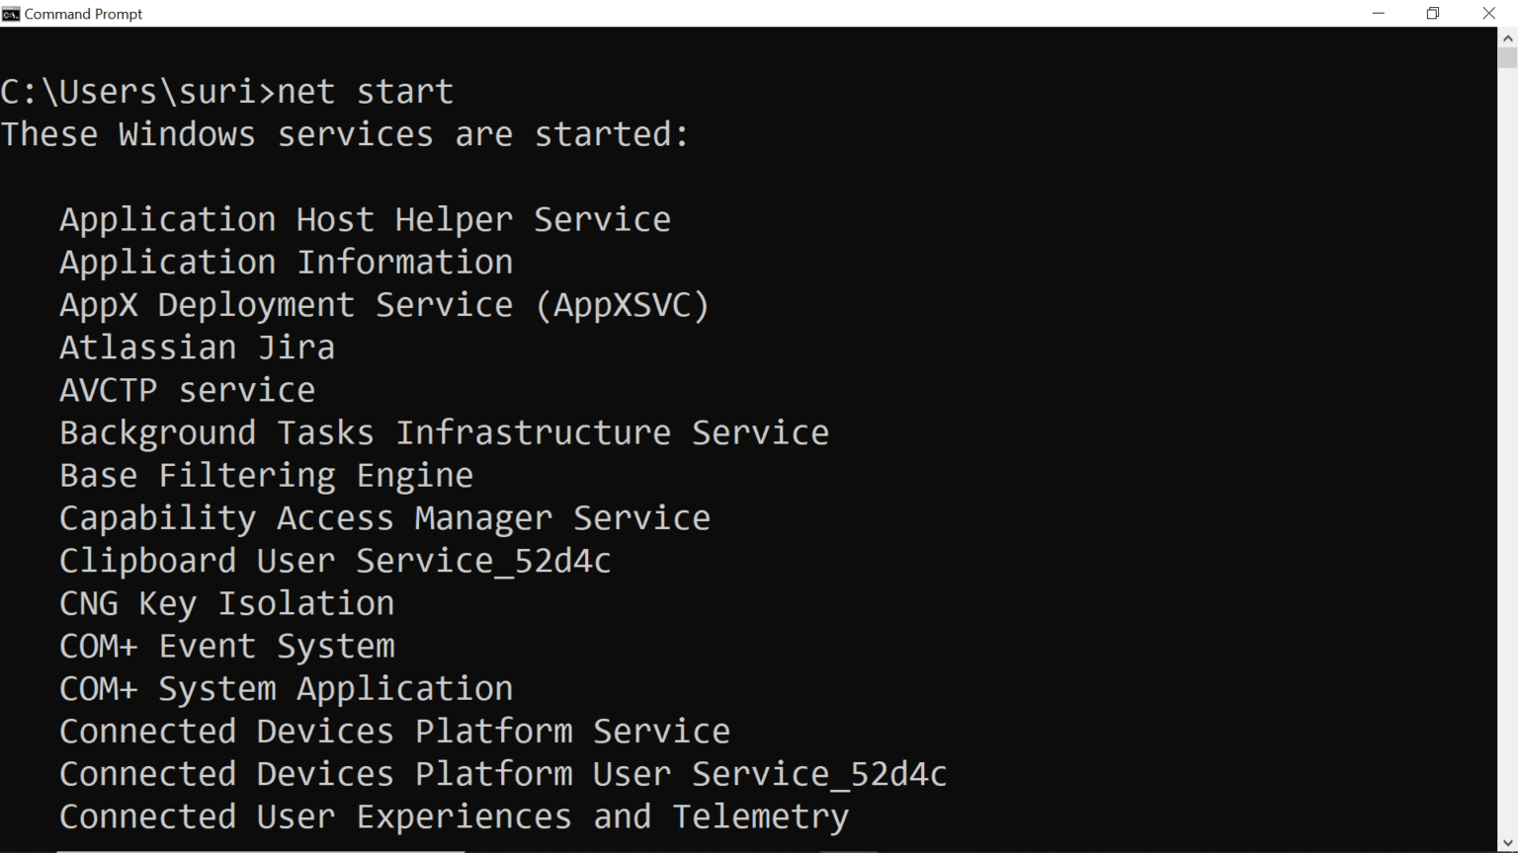The height and width of the screenshot is (853, 1518).
Task: Click the Clipboard User Service_52d4c entry
Action: [x=335, y=560]
